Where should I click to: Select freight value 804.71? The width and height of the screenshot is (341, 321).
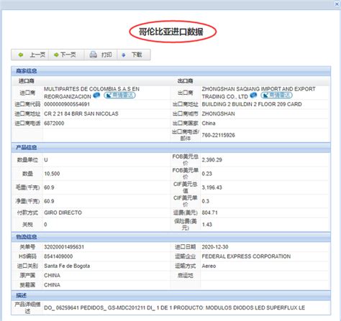(x=209, y=213)
